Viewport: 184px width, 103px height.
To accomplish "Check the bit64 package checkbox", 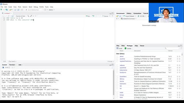I will (117, 93).
